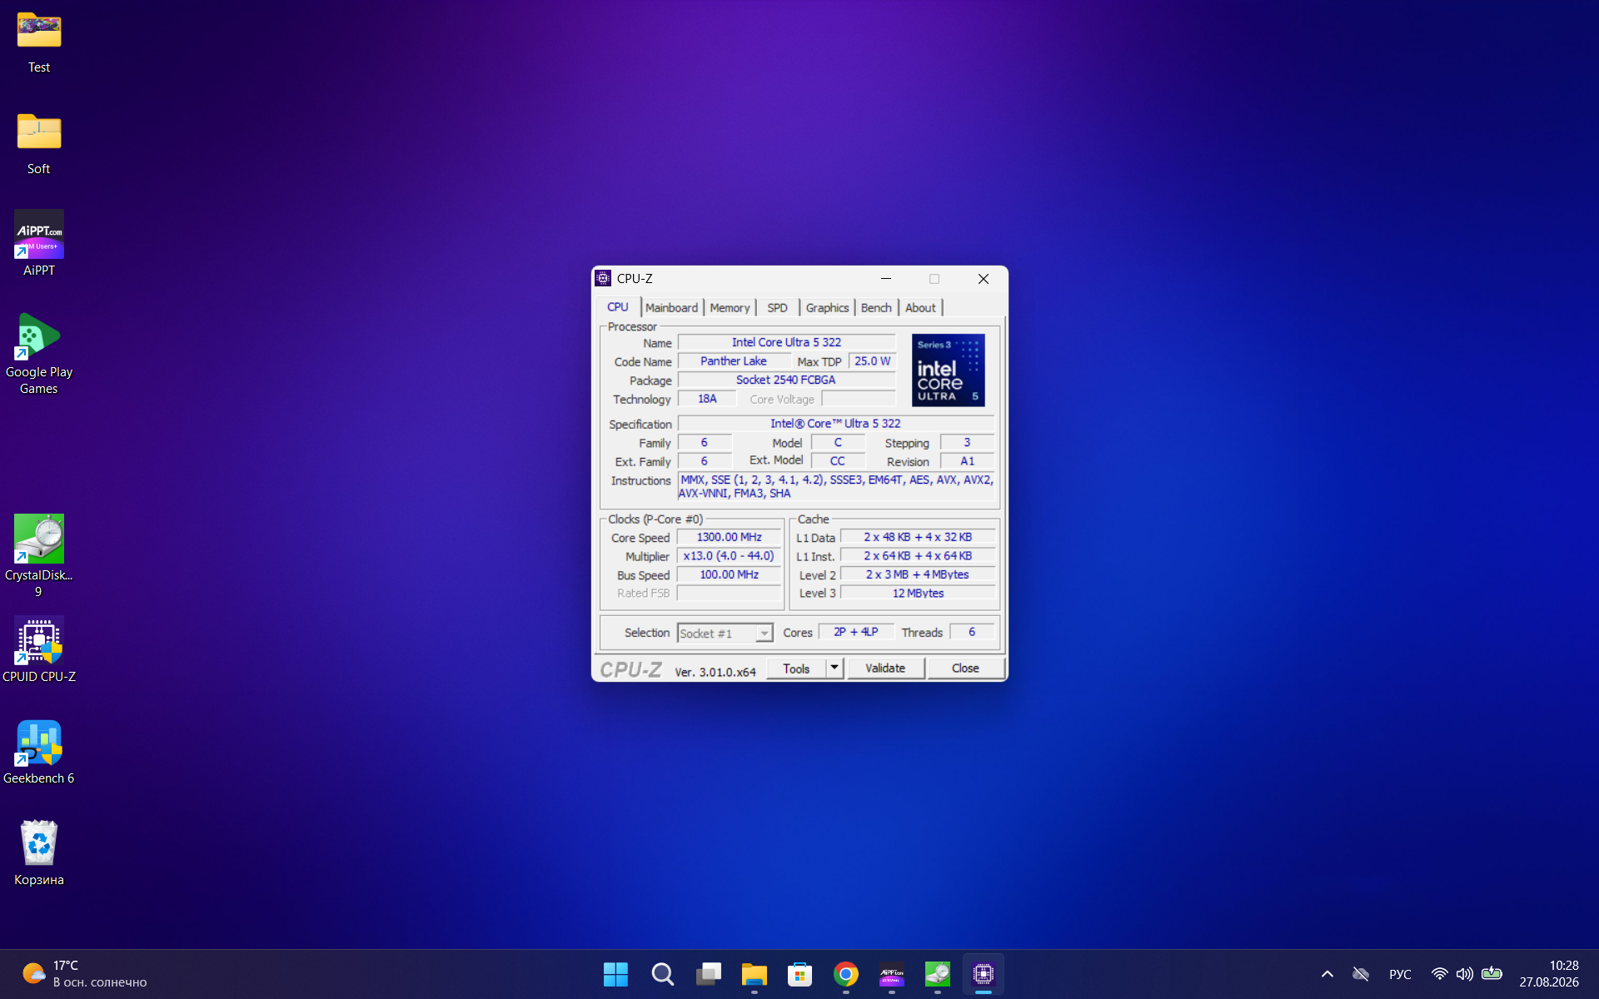Expand the Tools dropdown arrow
Screen dimensions: 1599x999
834,668
